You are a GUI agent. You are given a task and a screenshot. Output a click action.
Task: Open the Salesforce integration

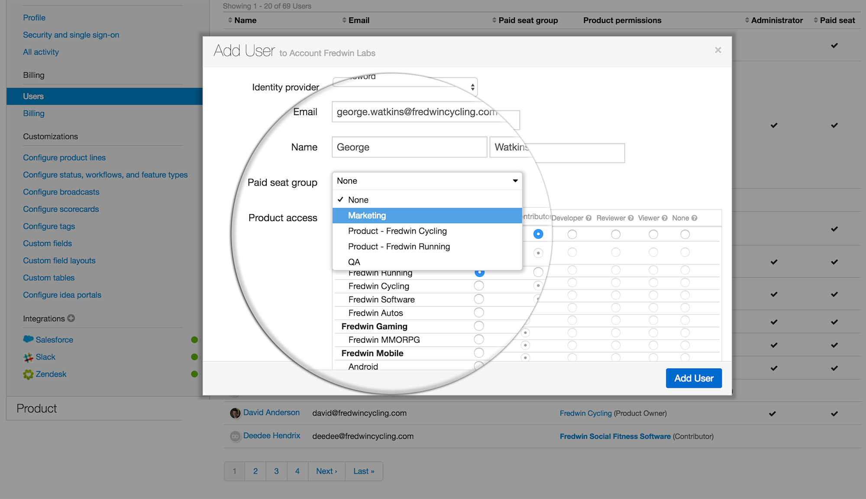click(54, 339)
